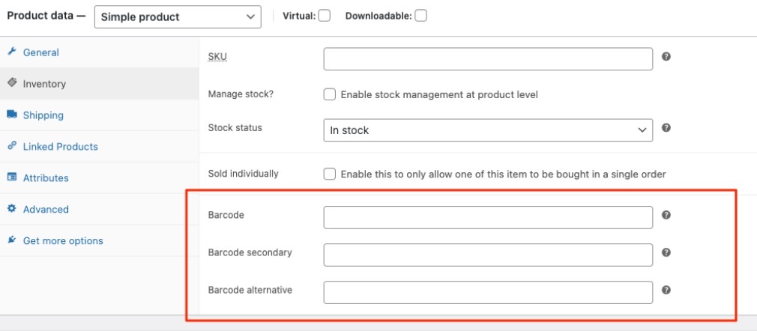Check the Virtual checkbox
The width and height of the screenshot is (757, 331).
click(325, 16)
